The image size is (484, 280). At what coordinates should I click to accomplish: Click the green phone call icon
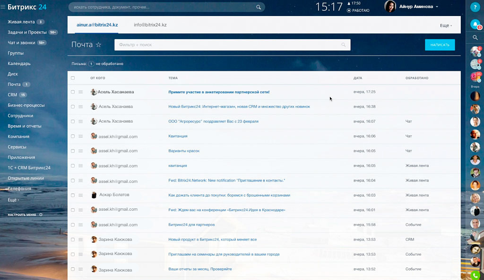475,275
